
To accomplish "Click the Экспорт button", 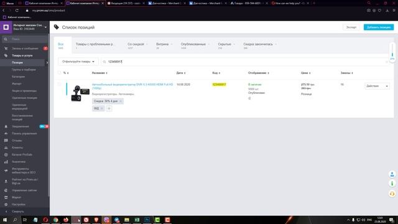I will [x=351, y=27].
